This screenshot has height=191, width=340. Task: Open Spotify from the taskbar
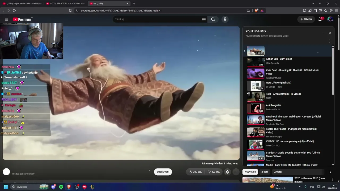[x=61, y=187]
